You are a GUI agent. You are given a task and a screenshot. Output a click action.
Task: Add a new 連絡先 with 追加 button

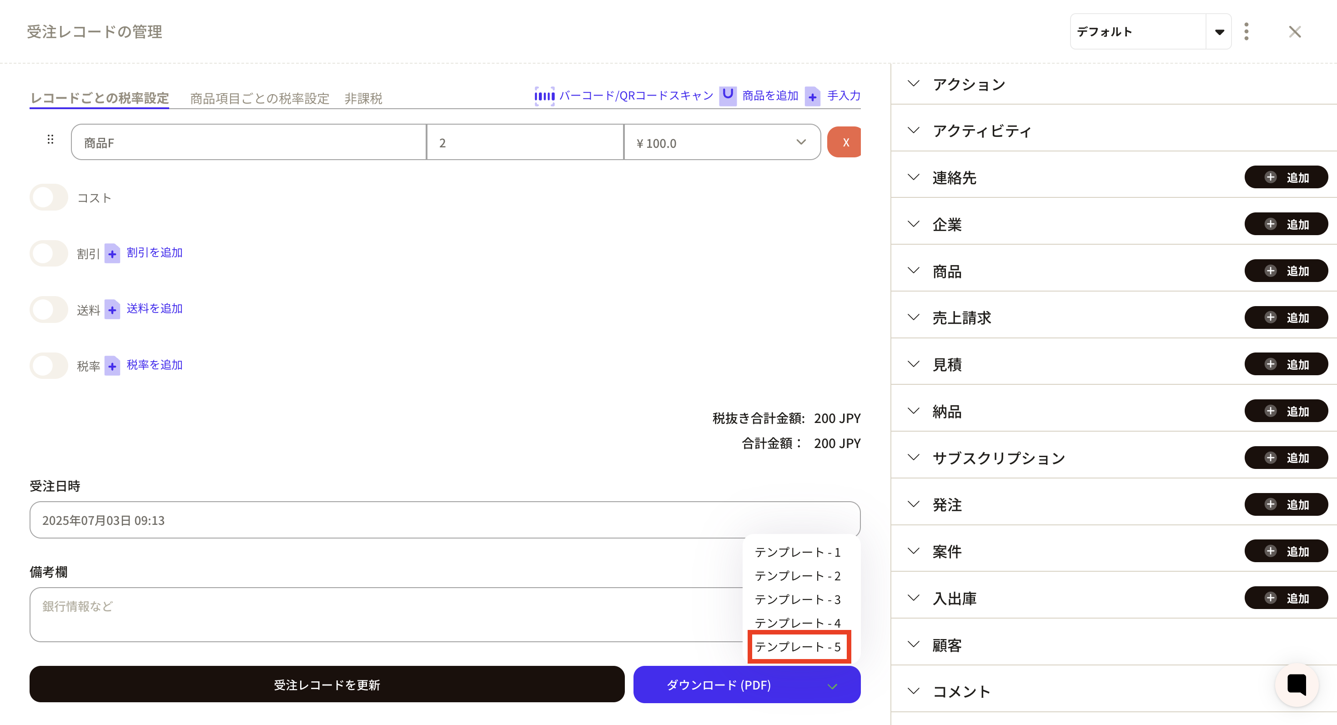[x=1286, y=177]
